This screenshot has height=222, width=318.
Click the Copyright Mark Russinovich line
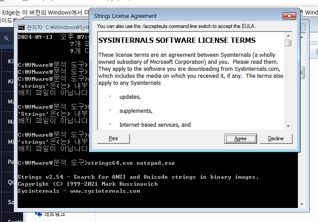[x=87, y=184]
